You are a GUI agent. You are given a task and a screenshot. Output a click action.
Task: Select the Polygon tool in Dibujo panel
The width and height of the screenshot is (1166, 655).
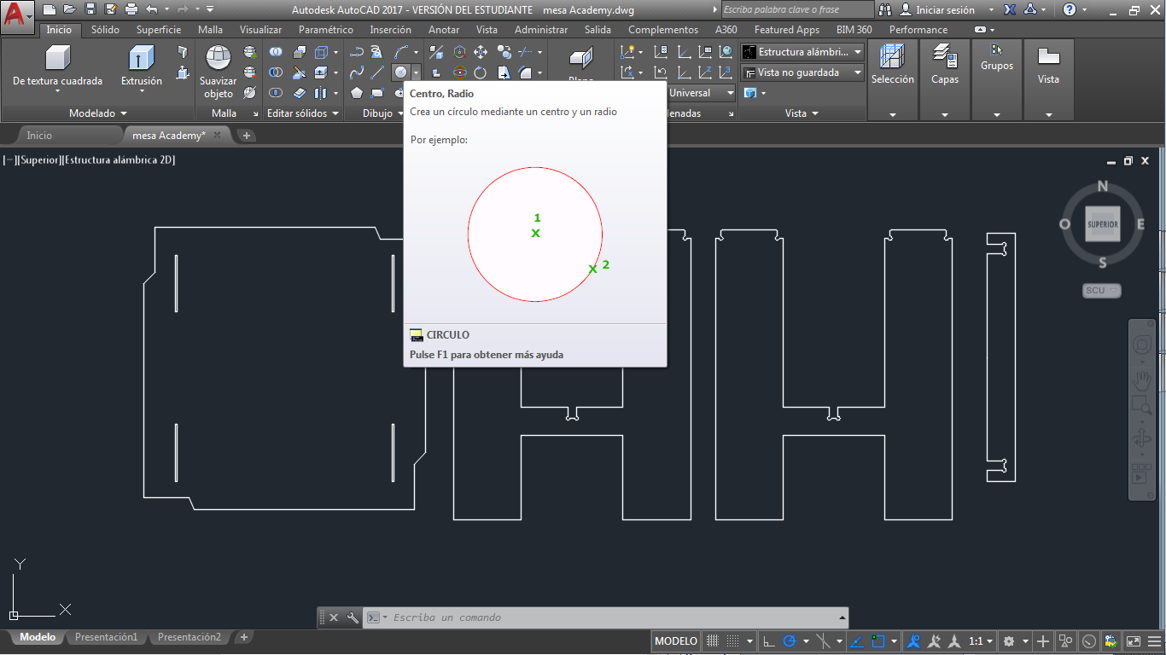(356, 93)
